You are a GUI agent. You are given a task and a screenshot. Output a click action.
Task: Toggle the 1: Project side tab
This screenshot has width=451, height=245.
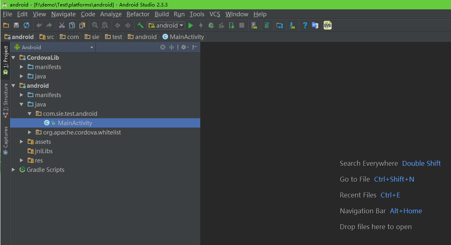(5, 60)
